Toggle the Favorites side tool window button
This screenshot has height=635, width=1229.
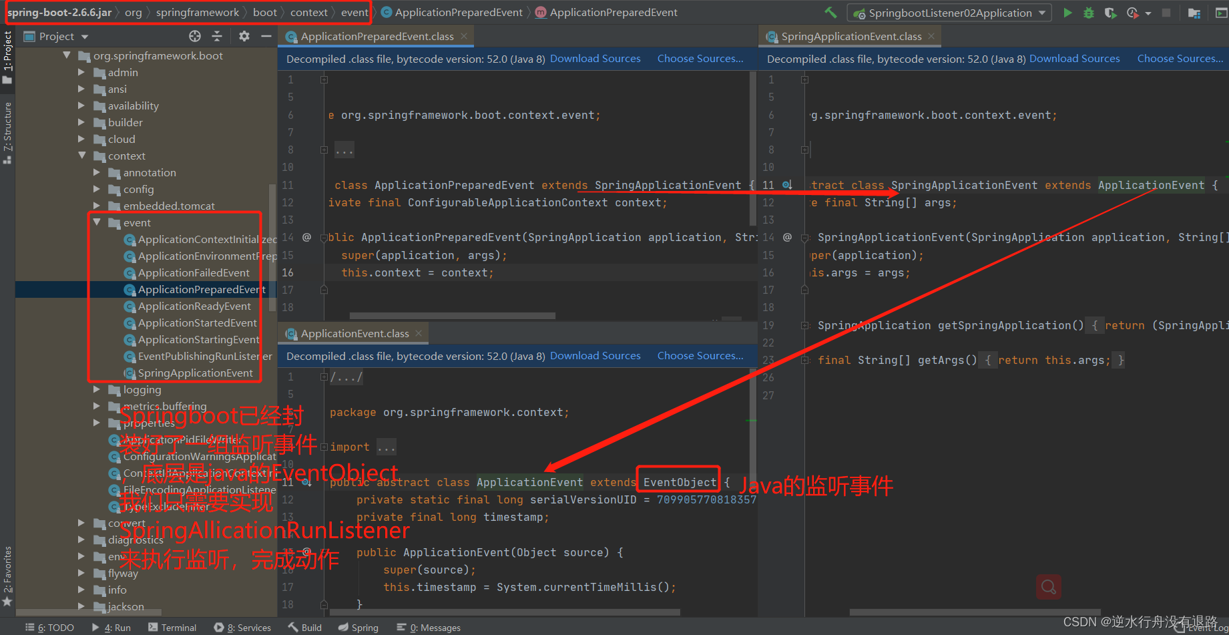pos(7,576)
